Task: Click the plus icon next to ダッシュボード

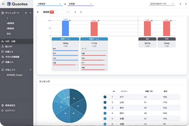Action: pos(26,13)
